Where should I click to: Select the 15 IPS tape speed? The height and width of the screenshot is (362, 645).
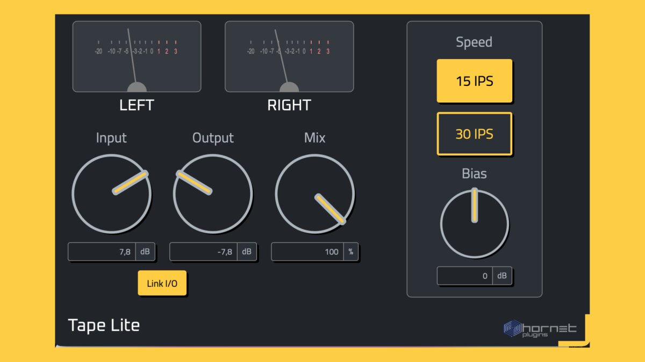tap(474, 80)
